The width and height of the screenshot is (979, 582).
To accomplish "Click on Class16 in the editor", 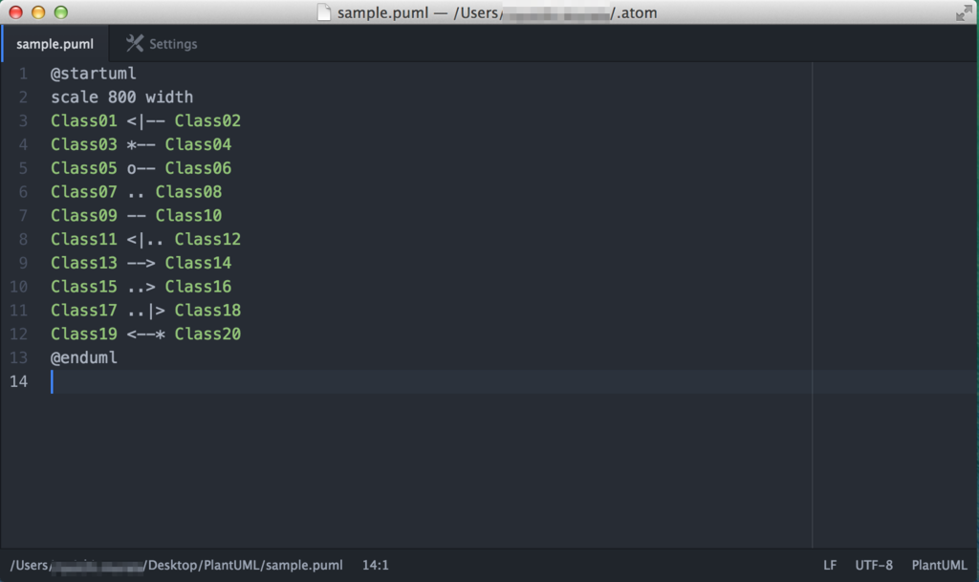I will click(x=198, y=287).
